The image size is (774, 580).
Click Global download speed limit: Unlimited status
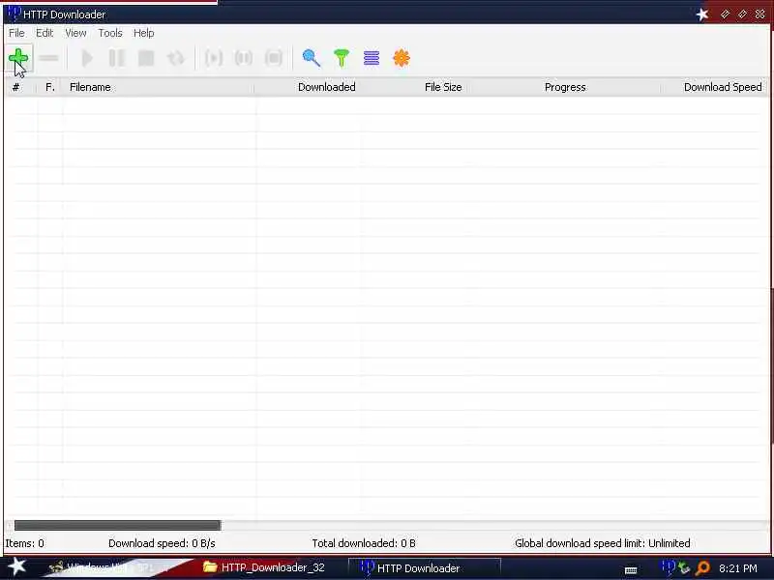tap(602, 543)
